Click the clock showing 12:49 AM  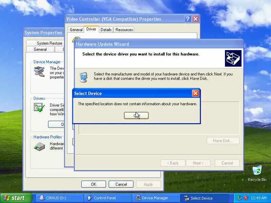pos(258,198)
